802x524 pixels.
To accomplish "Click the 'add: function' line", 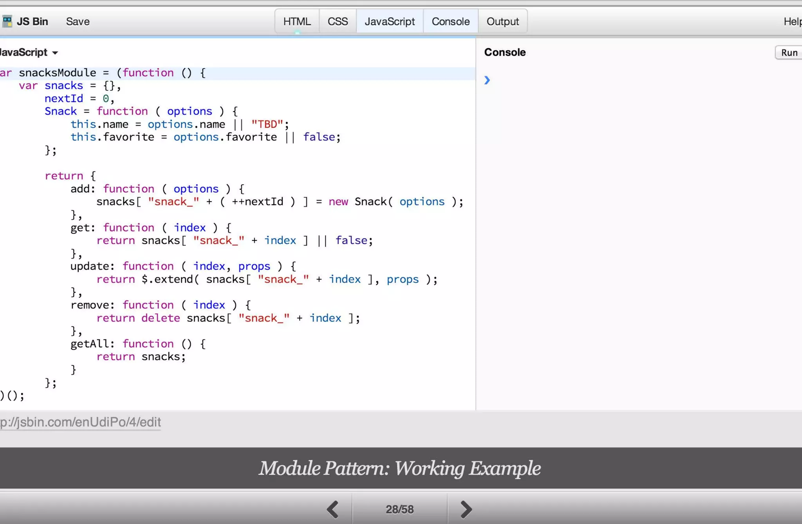I will point(157,189).
